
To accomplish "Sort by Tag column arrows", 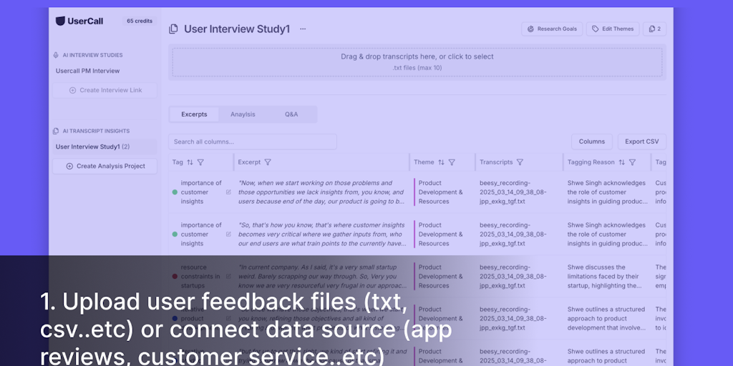I will (x=190, y=162).
